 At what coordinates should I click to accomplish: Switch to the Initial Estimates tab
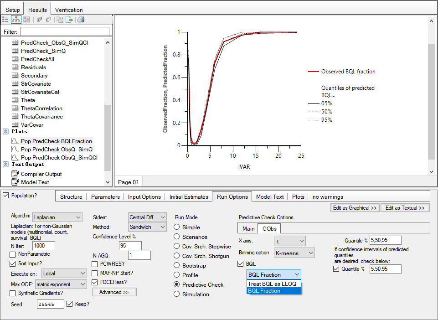(x=188, y=197)
